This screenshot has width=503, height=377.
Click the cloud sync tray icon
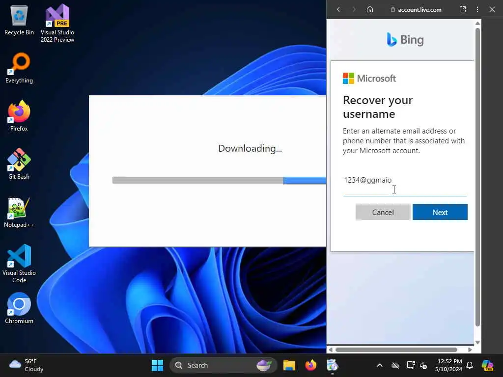[x=395, y=365]
